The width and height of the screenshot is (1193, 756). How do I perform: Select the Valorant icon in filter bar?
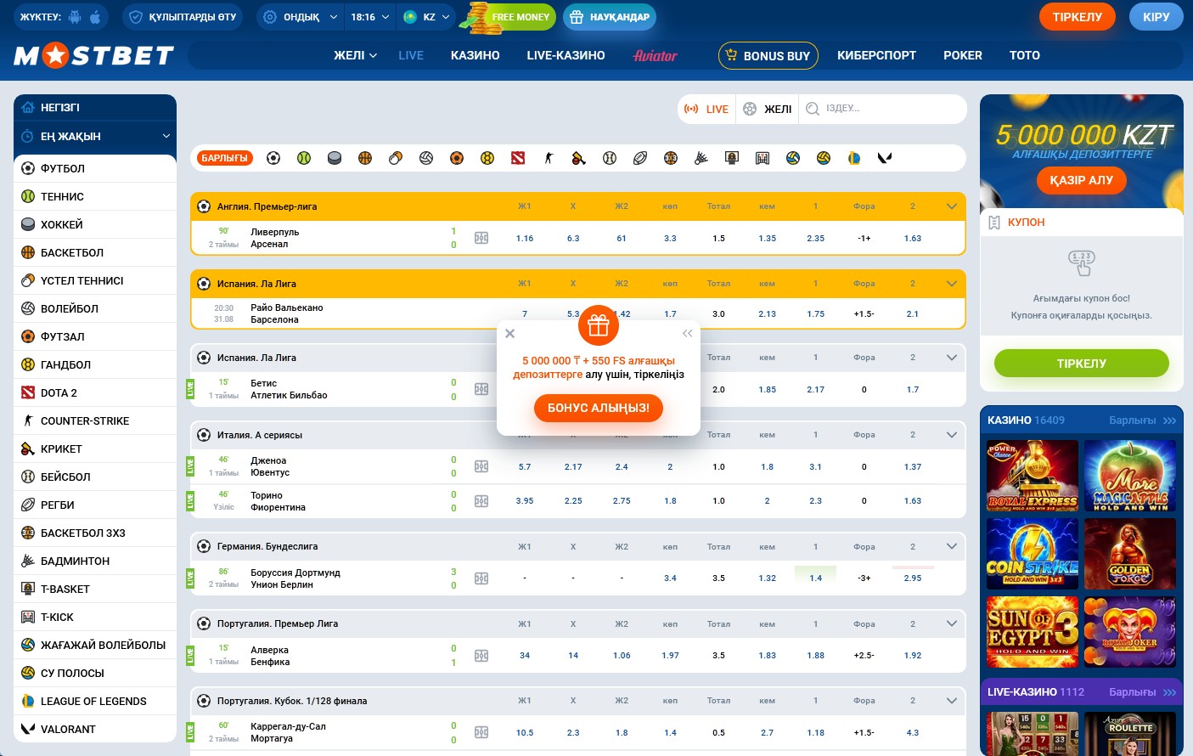click(x=885, y=158)
